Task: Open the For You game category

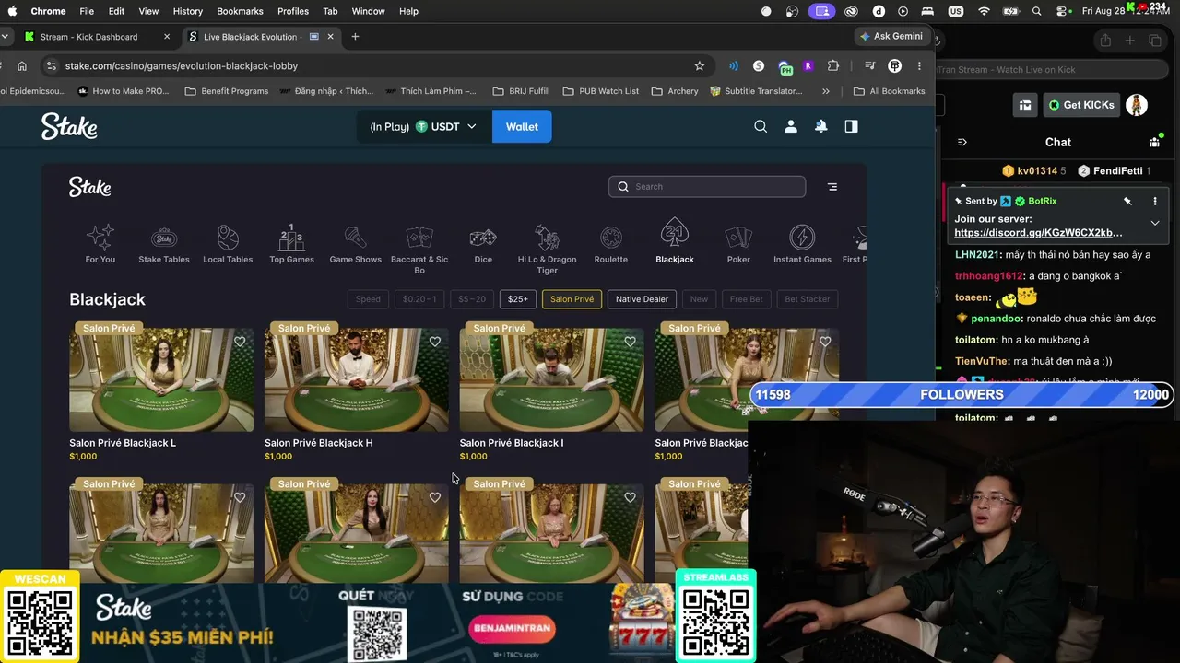Action: (100, 244)
